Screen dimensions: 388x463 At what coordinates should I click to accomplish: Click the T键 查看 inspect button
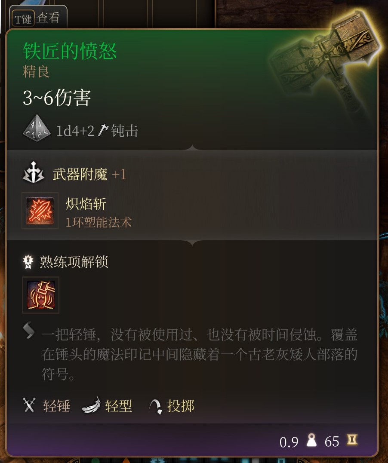[x=38, y=17]
